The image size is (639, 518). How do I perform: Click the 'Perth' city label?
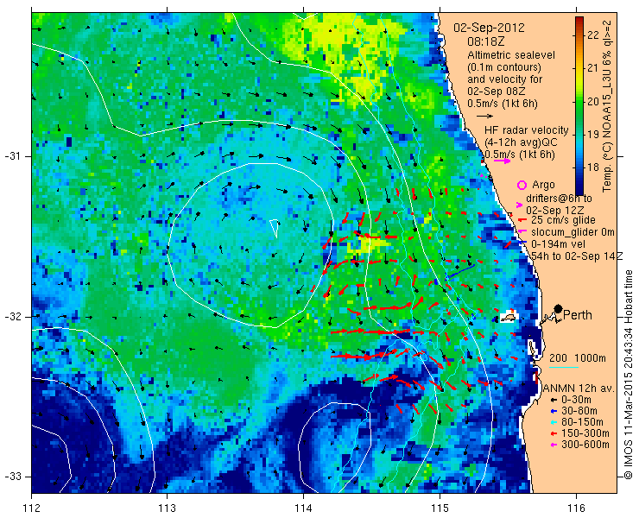(x=578, y=315)
